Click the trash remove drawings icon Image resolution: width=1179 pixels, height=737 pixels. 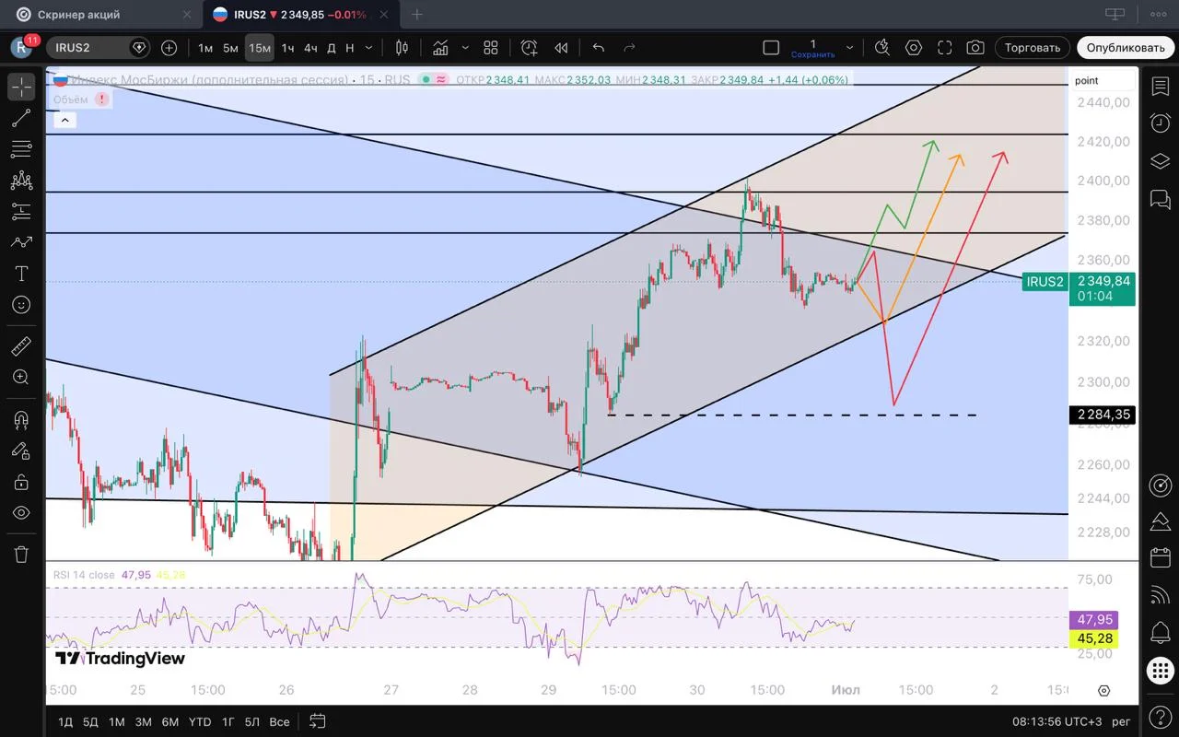click(21, 554)
